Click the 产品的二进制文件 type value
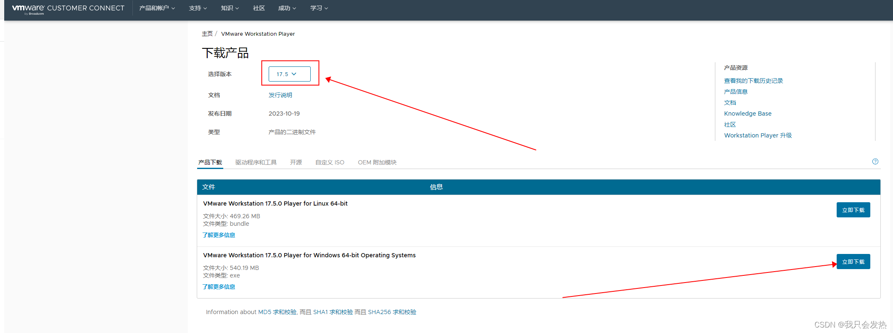This screenshot has height=333, width=893. [292, 132]
